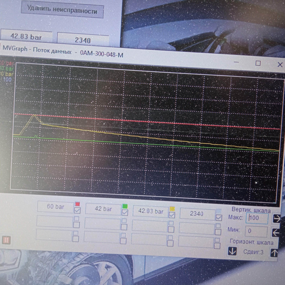This screenshot has height=285, width=285.
Task: Click the 2340 readout above MVGraph window
Action: 83,39
